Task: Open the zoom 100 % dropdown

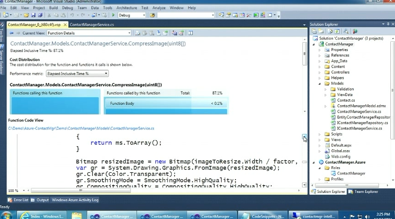Action: pyautogui.click(x=24, y=191)
